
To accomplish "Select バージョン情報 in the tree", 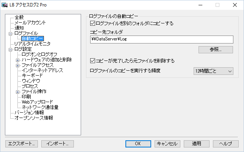I will [29, 113].
